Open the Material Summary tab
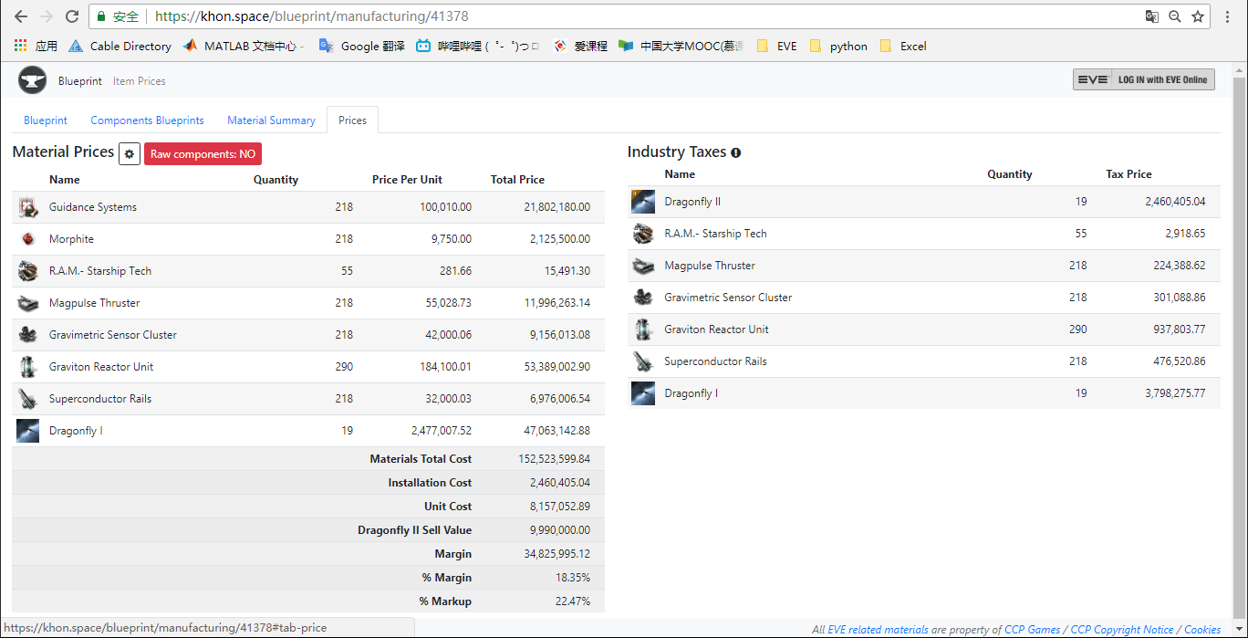Viewport: 1248px width, 638px height. [271, 120]
